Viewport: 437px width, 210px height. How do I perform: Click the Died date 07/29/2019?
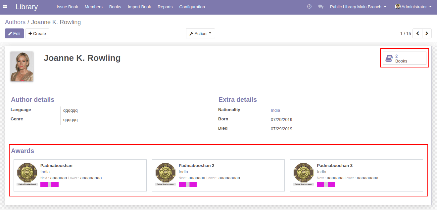[281, 129]
